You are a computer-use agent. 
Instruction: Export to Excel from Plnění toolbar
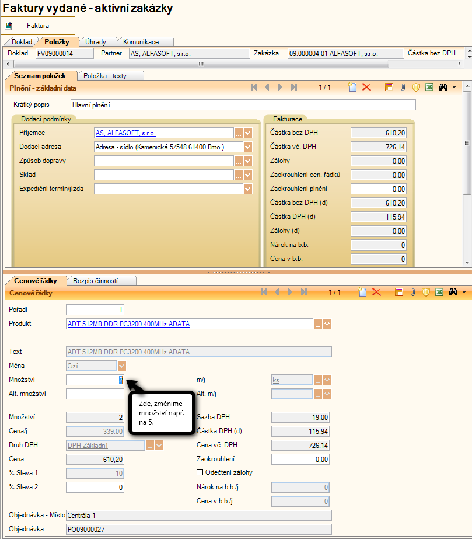[429, 87]
